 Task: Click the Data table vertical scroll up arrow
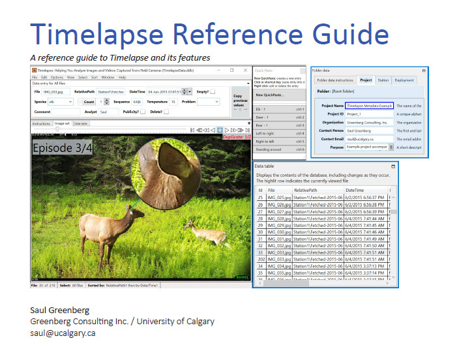[x=393, y=198]
